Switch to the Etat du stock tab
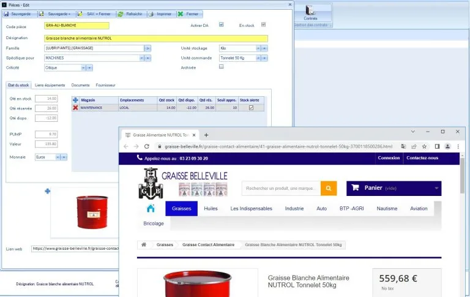 pyautogui.click(x=18, y=85)
